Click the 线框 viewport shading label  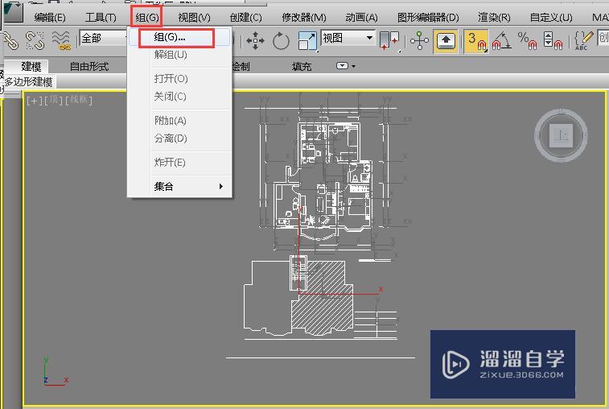[79, 101]
